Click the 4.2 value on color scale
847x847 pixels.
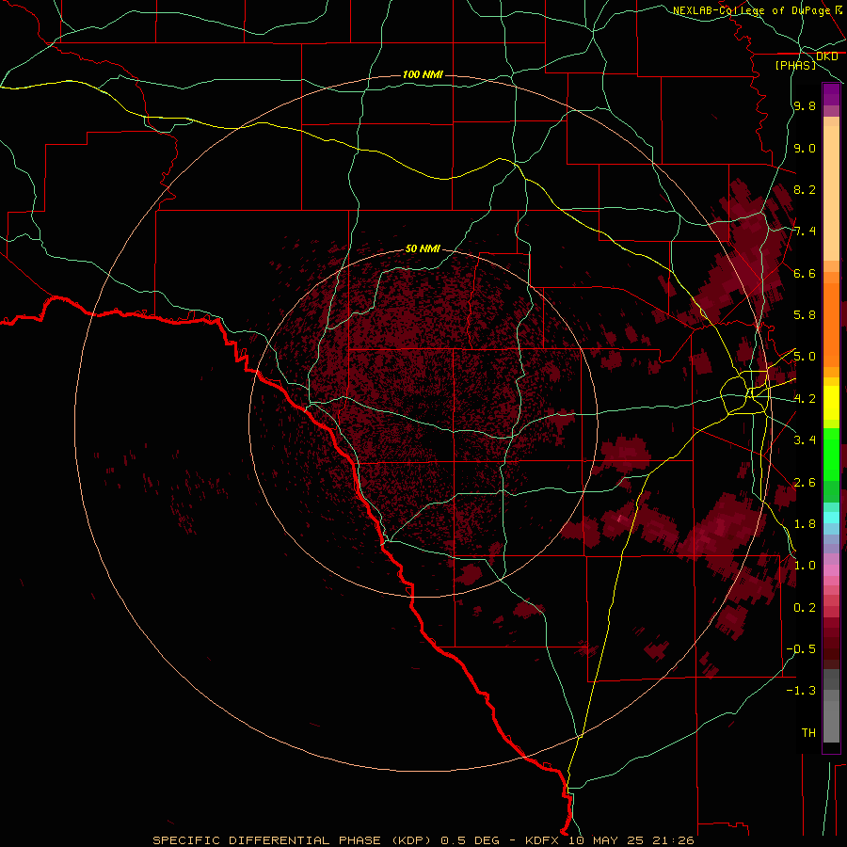click(x=805, y=399)
